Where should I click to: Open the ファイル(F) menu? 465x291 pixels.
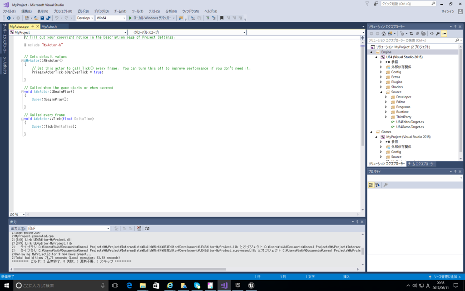point(9,11)
